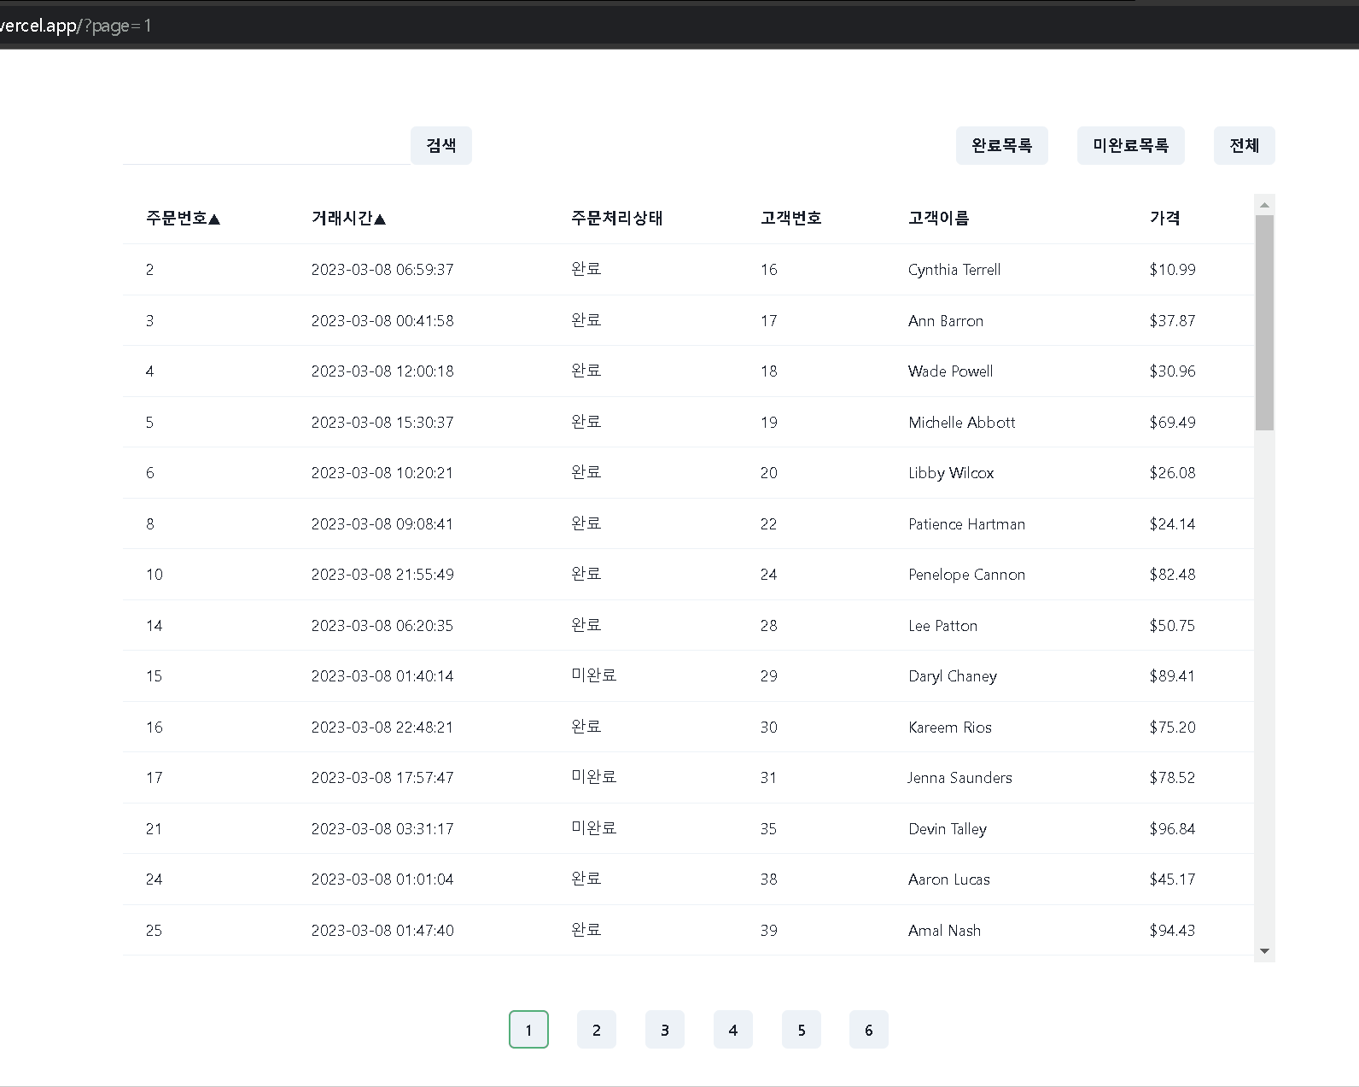The height and width of the screenshot is (1087, 1359).
Task: Select customer name Libby Wilcox
Action: tap(951, 473)
